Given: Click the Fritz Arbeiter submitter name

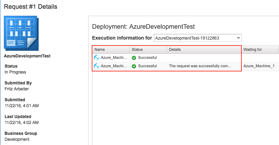Looking at the screenshot, I should click(17, 89).
